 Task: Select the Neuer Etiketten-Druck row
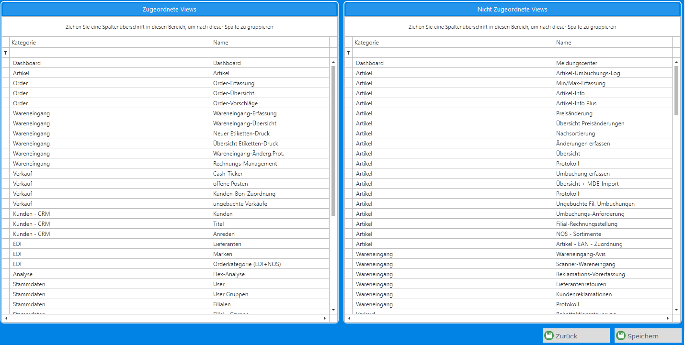pyautogui.click(x=166, y=134)
